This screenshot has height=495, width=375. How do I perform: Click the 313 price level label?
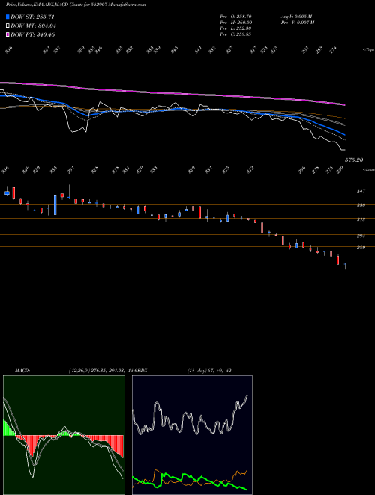(361, 220)
